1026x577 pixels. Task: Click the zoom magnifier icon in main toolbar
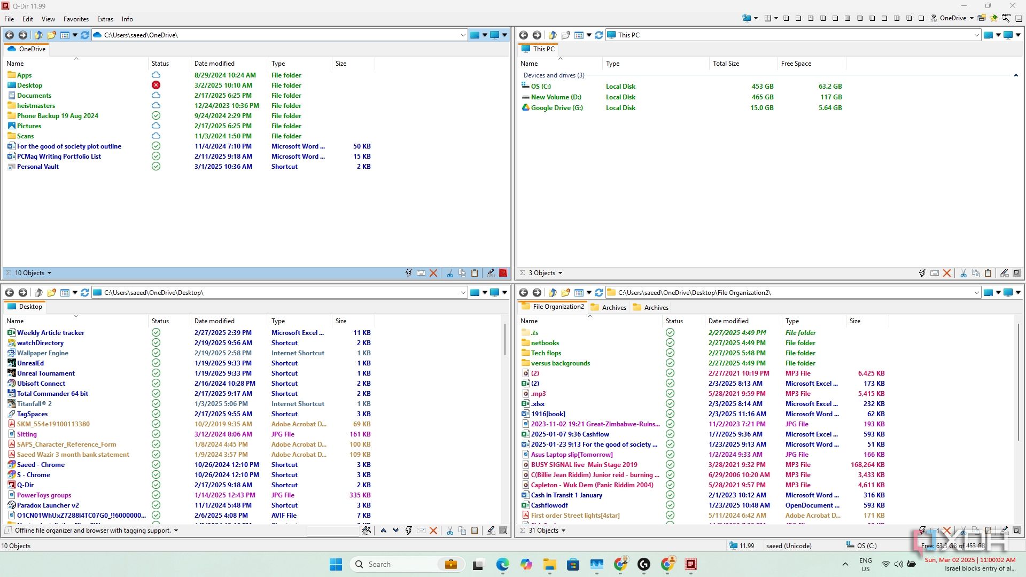pyautogui.click(x=1006, y=18)
